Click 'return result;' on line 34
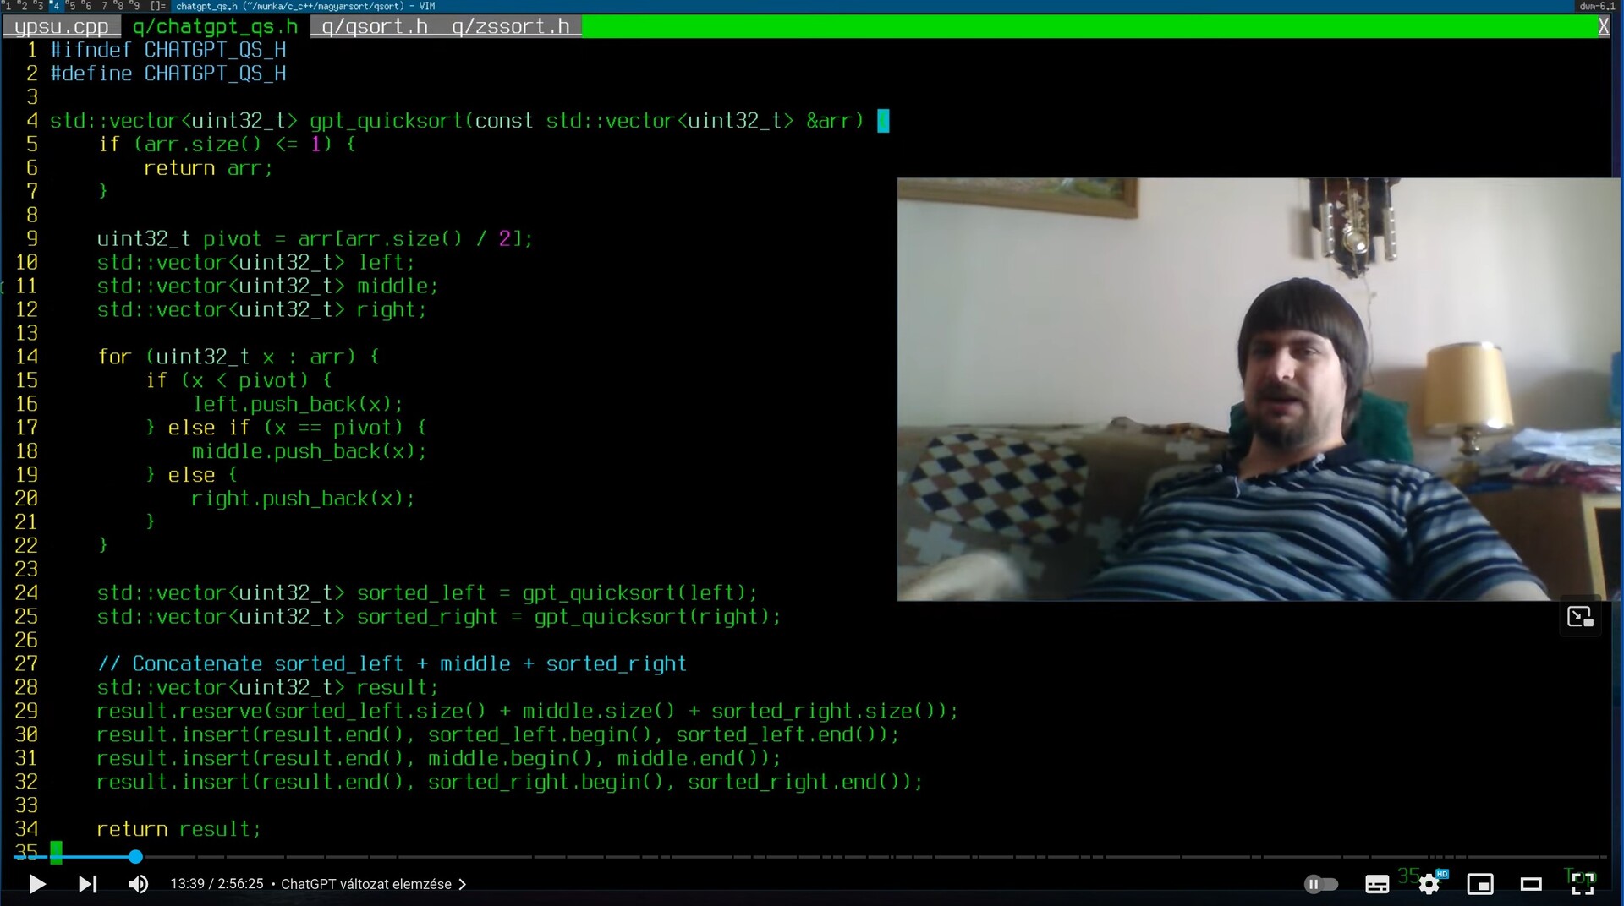The height and width of the screenshot is (906, 1624). (179, 829)
